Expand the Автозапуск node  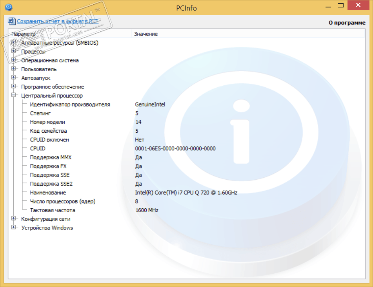14,78
